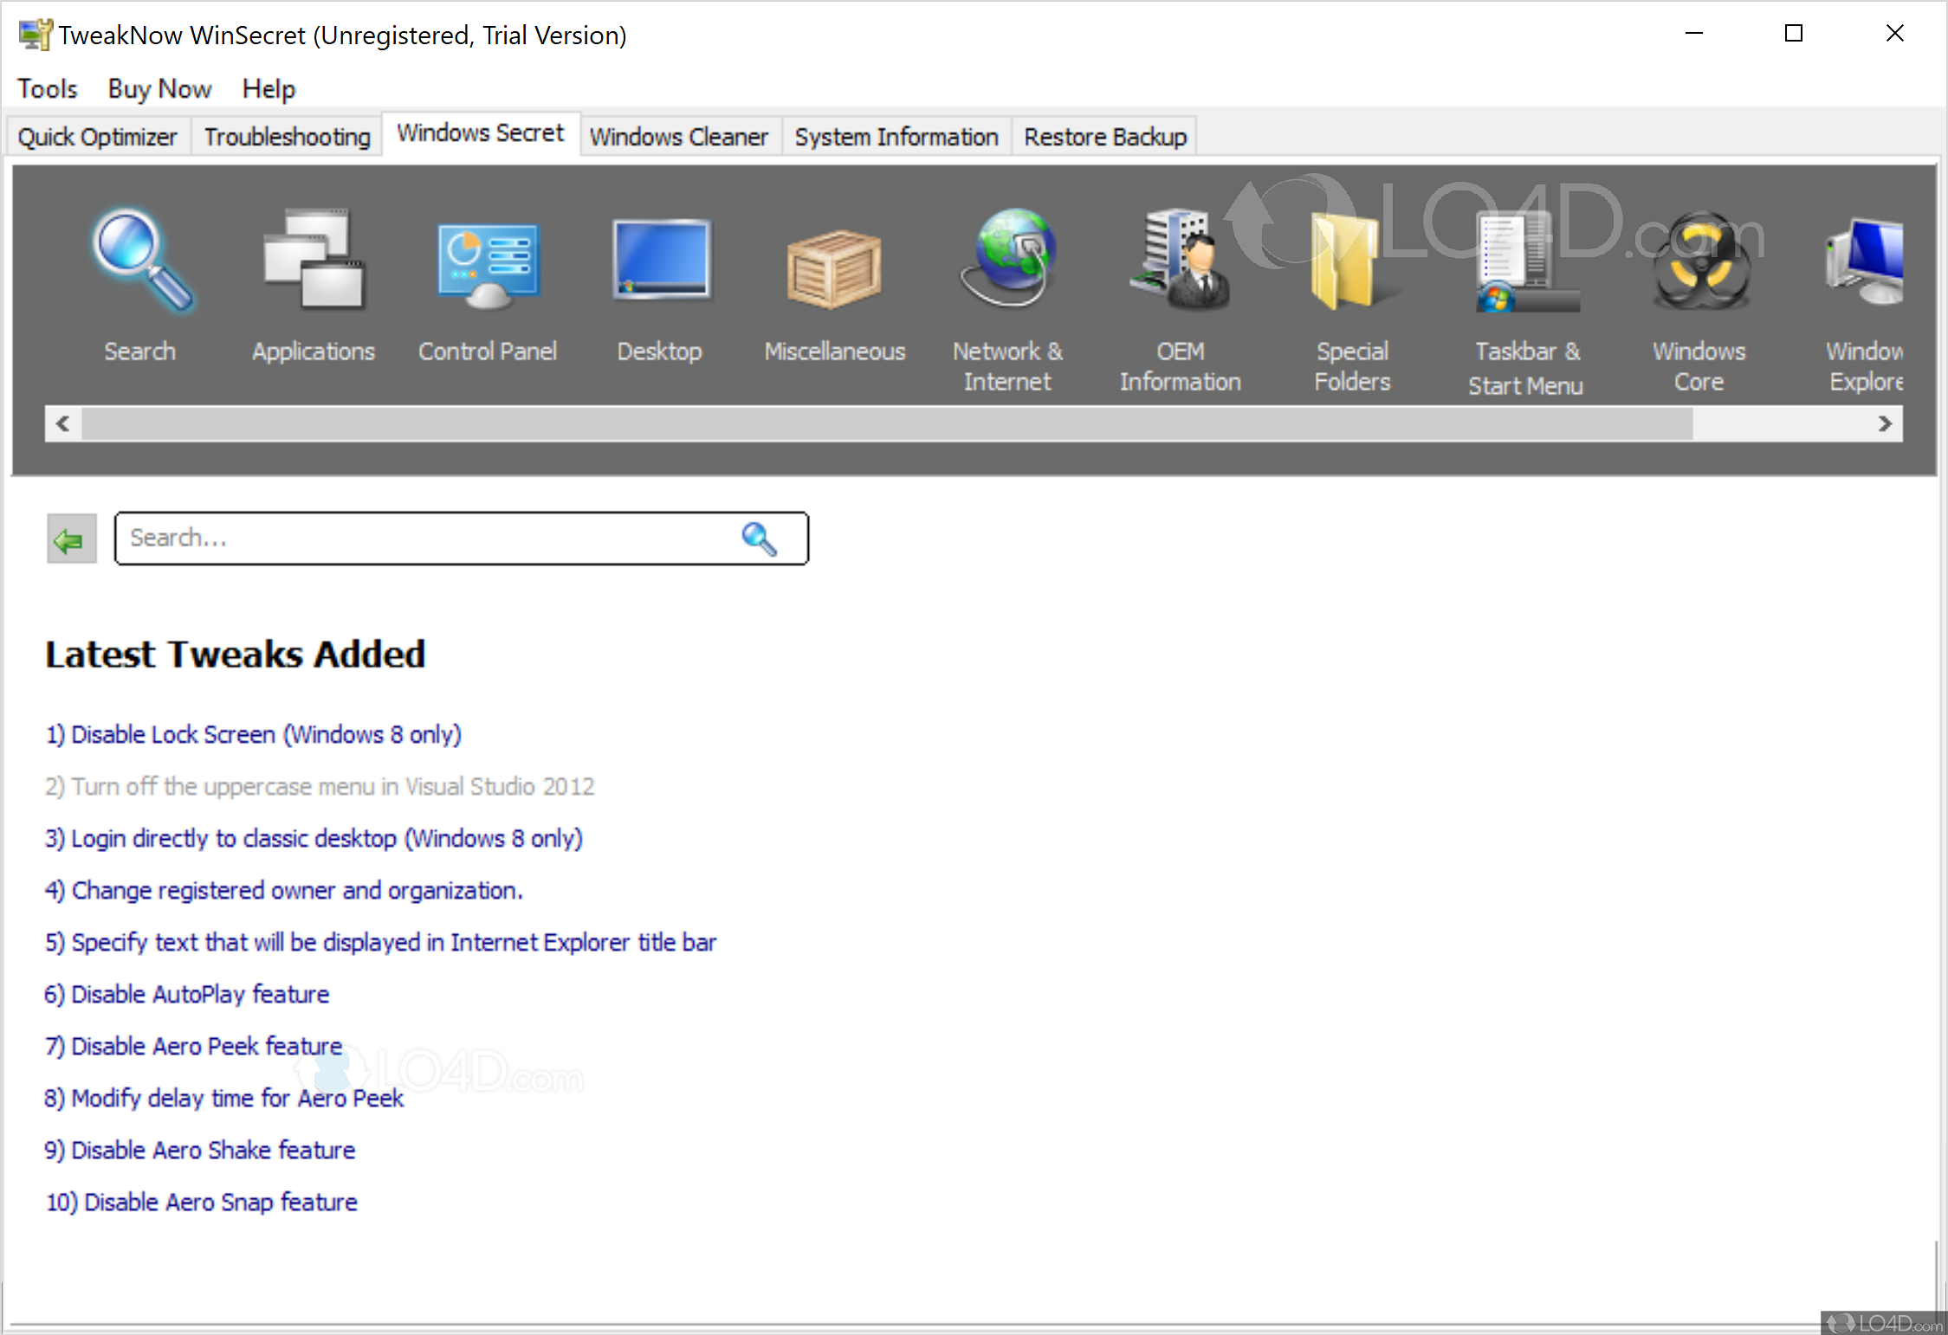Click the magnifier in search box
1948x1335 pixels.
coord(759,539)
